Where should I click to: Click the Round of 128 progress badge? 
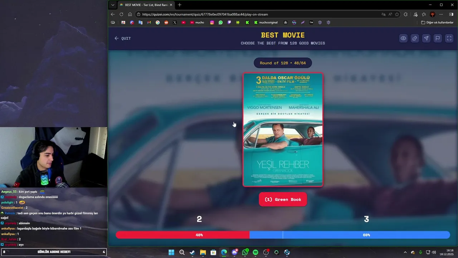pyautogui.click(x=283, y=63)
